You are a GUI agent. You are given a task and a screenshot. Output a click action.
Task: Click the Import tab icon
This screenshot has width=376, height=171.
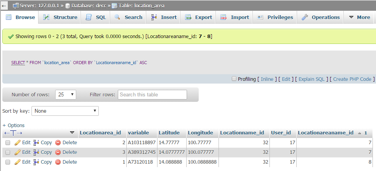click(x=224, y=17)
